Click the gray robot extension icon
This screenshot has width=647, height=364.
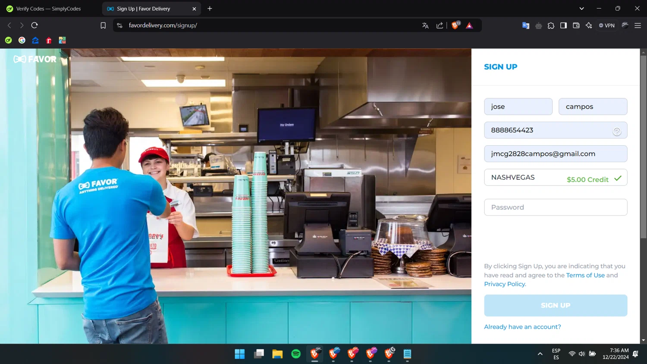[x=538, y=25]
